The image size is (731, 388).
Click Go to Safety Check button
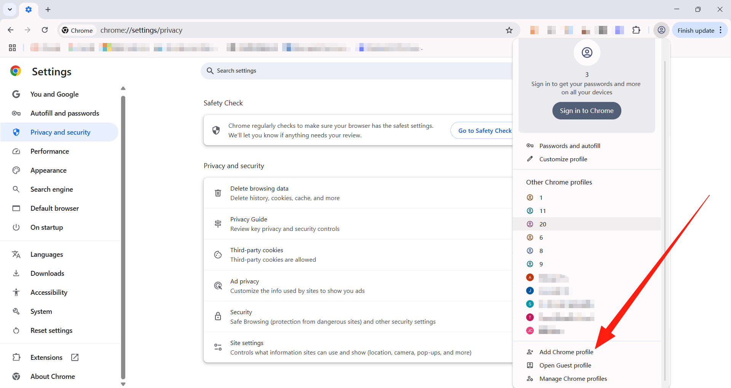click(484, 130)
